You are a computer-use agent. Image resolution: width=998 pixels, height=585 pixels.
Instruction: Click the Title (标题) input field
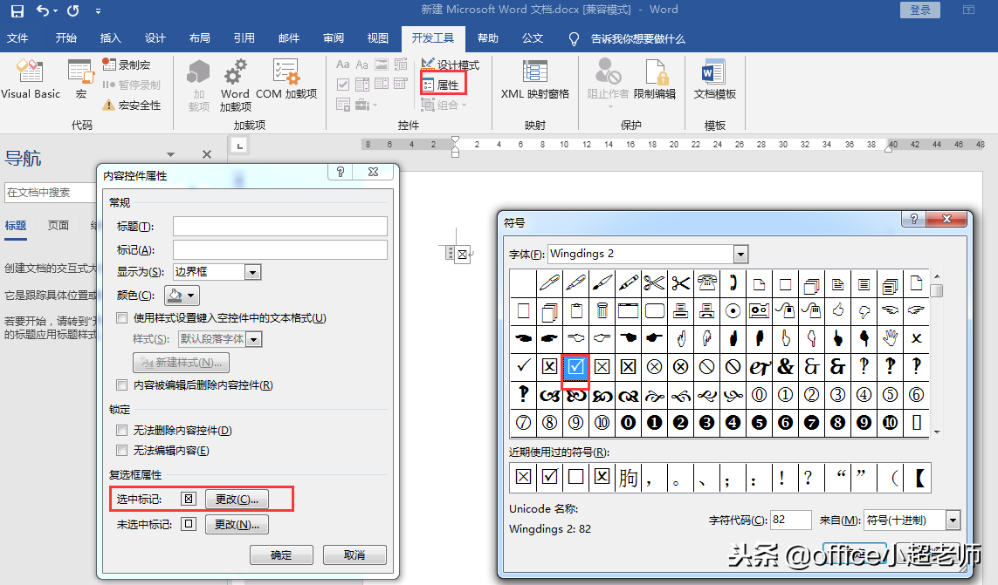[x=280, y=227]
